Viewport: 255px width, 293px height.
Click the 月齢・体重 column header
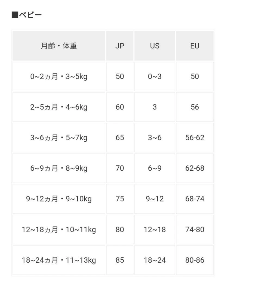pyautogui.click(x=59, y=46)
